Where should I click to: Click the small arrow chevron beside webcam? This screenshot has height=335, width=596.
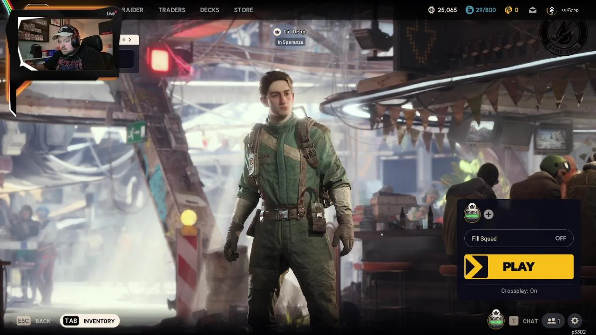[129, 40]
